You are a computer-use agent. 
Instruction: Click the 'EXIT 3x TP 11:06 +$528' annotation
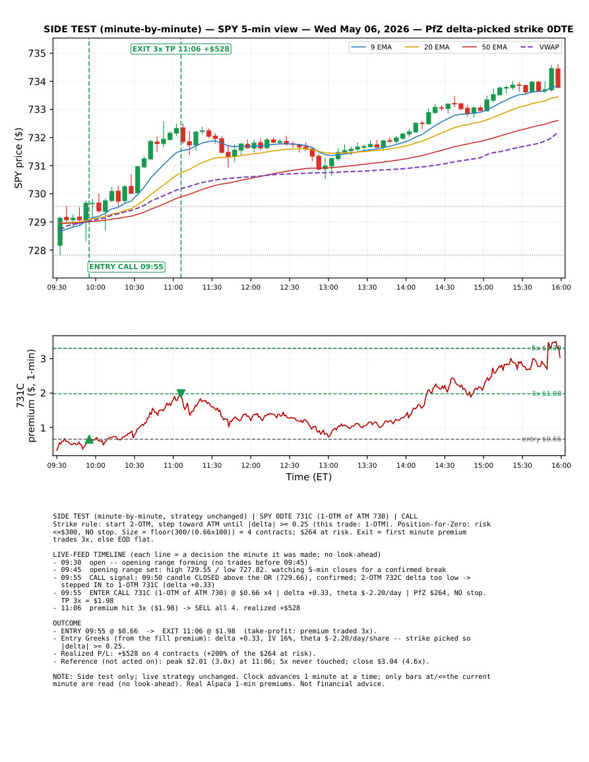click(181, 49)
